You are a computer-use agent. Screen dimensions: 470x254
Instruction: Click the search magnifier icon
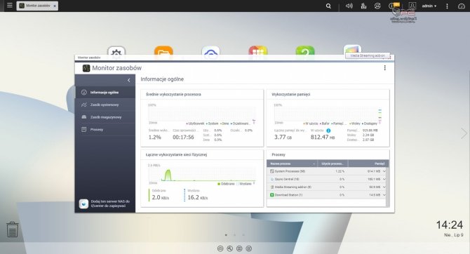(328, 6)
